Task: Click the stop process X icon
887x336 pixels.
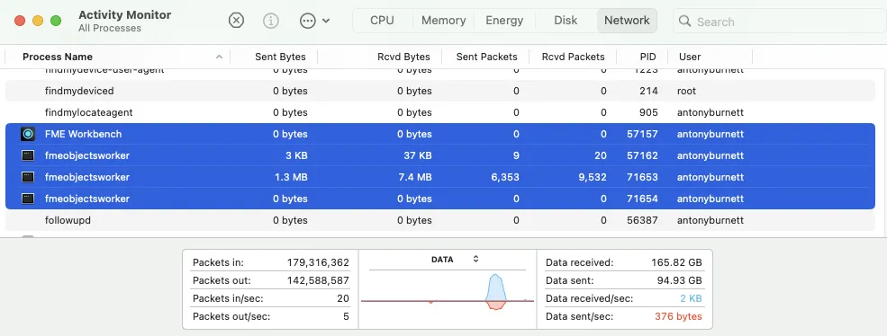Action: pos(236,21)
